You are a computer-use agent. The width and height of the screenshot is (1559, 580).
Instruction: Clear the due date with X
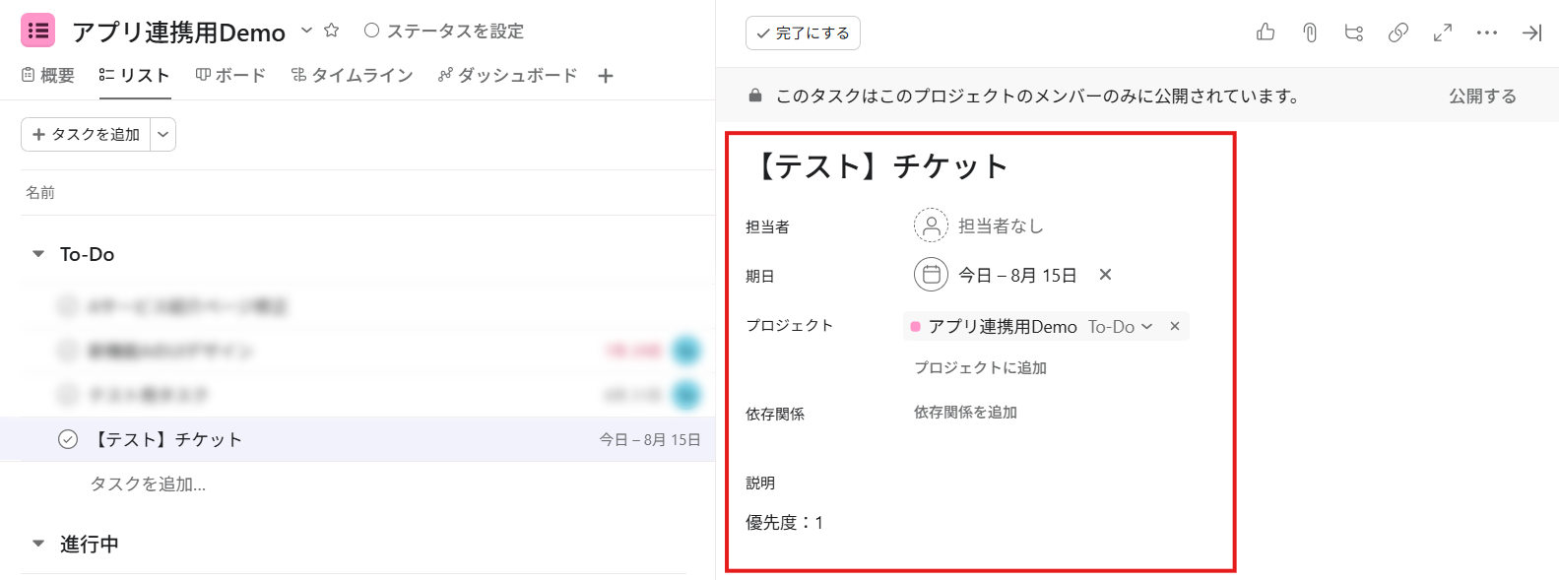(x=1105, y=275)
